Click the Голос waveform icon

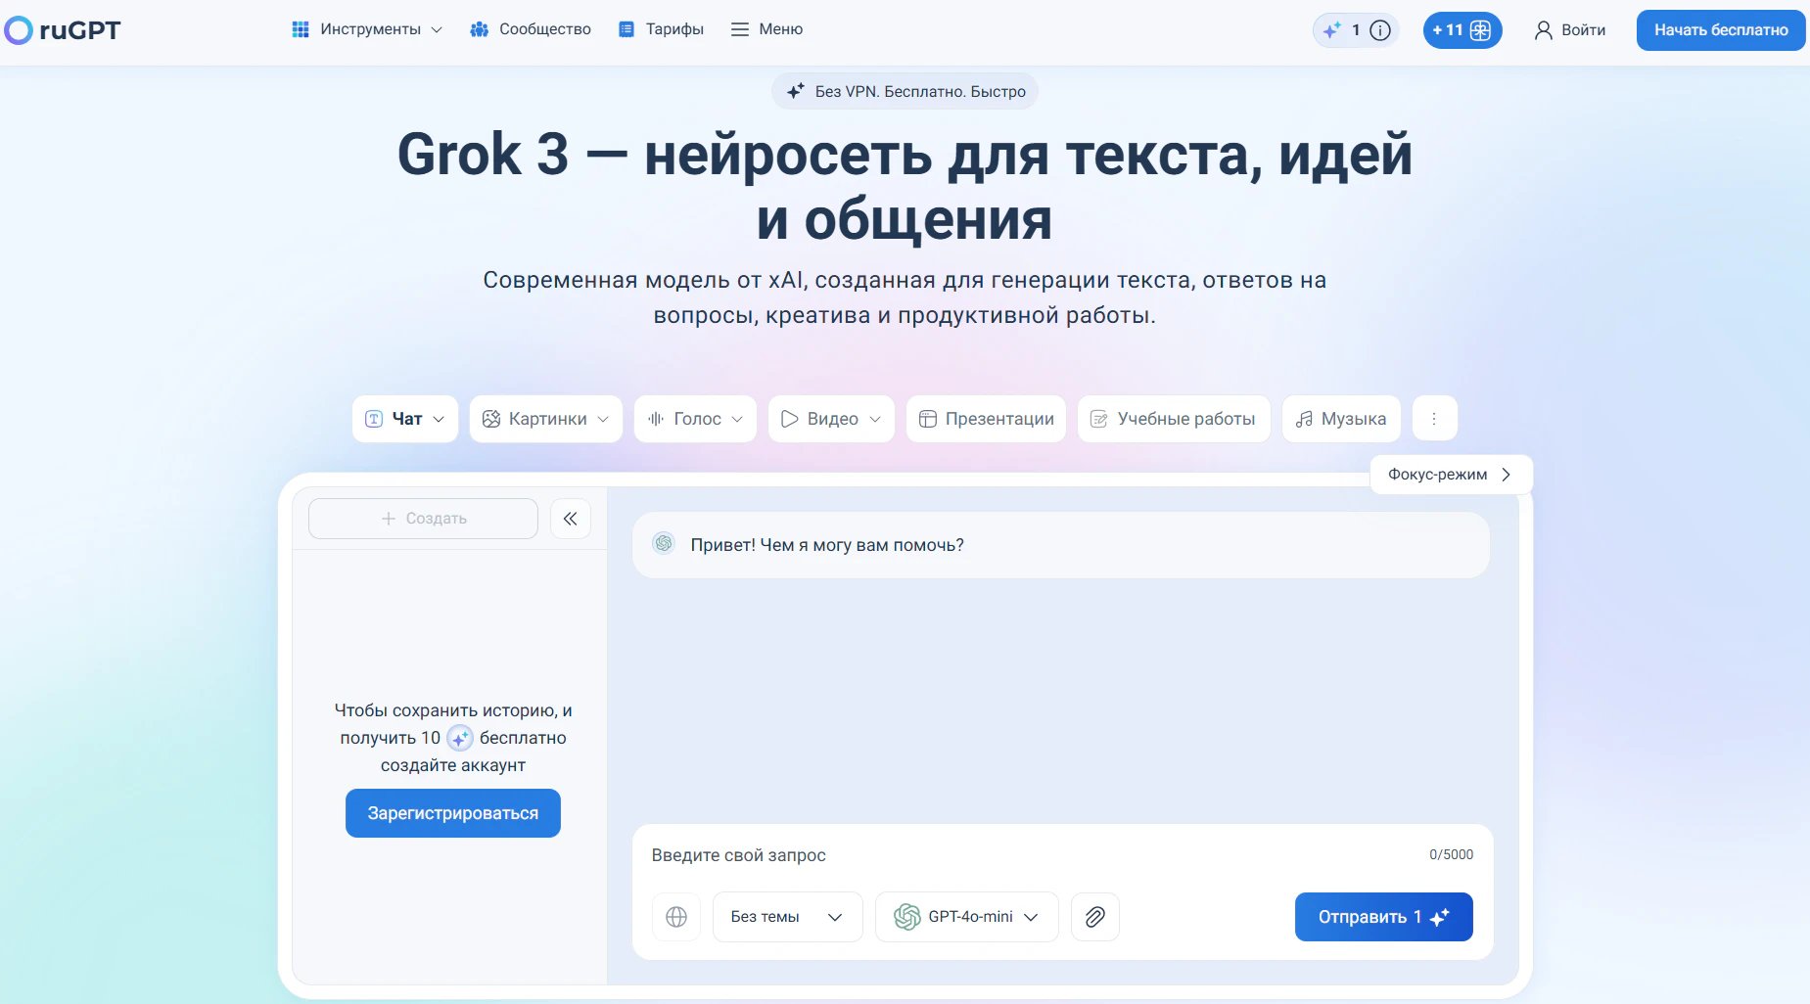[656, 419]
